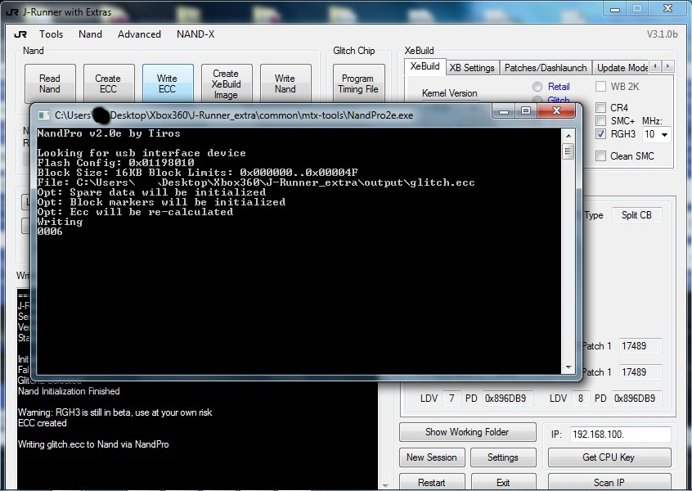Enable the CR4 checkbox
This screenshot has width=692, height=491.
click(x=600, y=107)
